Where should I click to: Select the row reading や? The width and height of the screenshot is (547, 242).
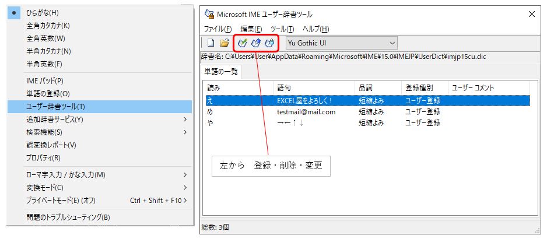pyautogui.click(x=368, y=122)
